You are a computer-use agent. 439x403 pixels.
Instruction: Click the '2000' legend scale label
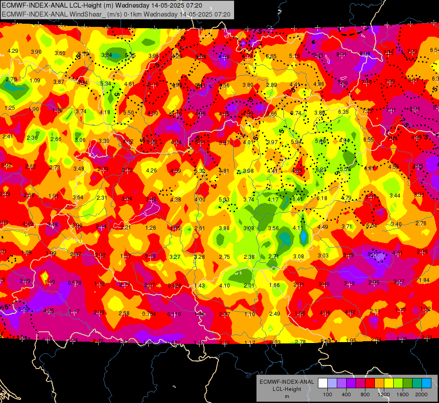tap(422, 394)
